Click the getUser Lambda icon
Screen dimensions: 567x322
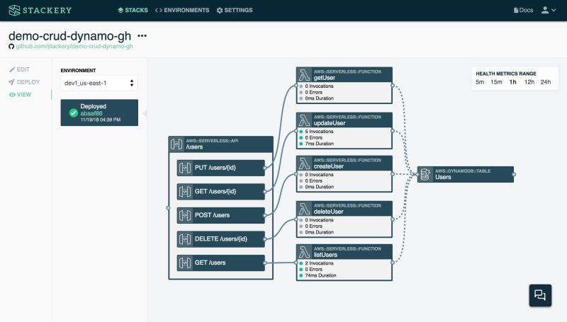click(304, 75)
